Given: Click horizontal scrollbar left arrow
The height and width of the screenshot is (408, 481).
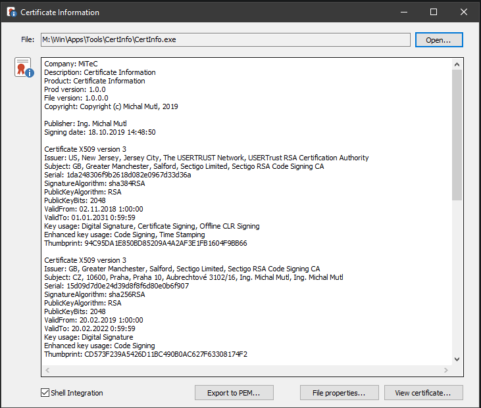Looking at the screenshot, I should [47, 370].
